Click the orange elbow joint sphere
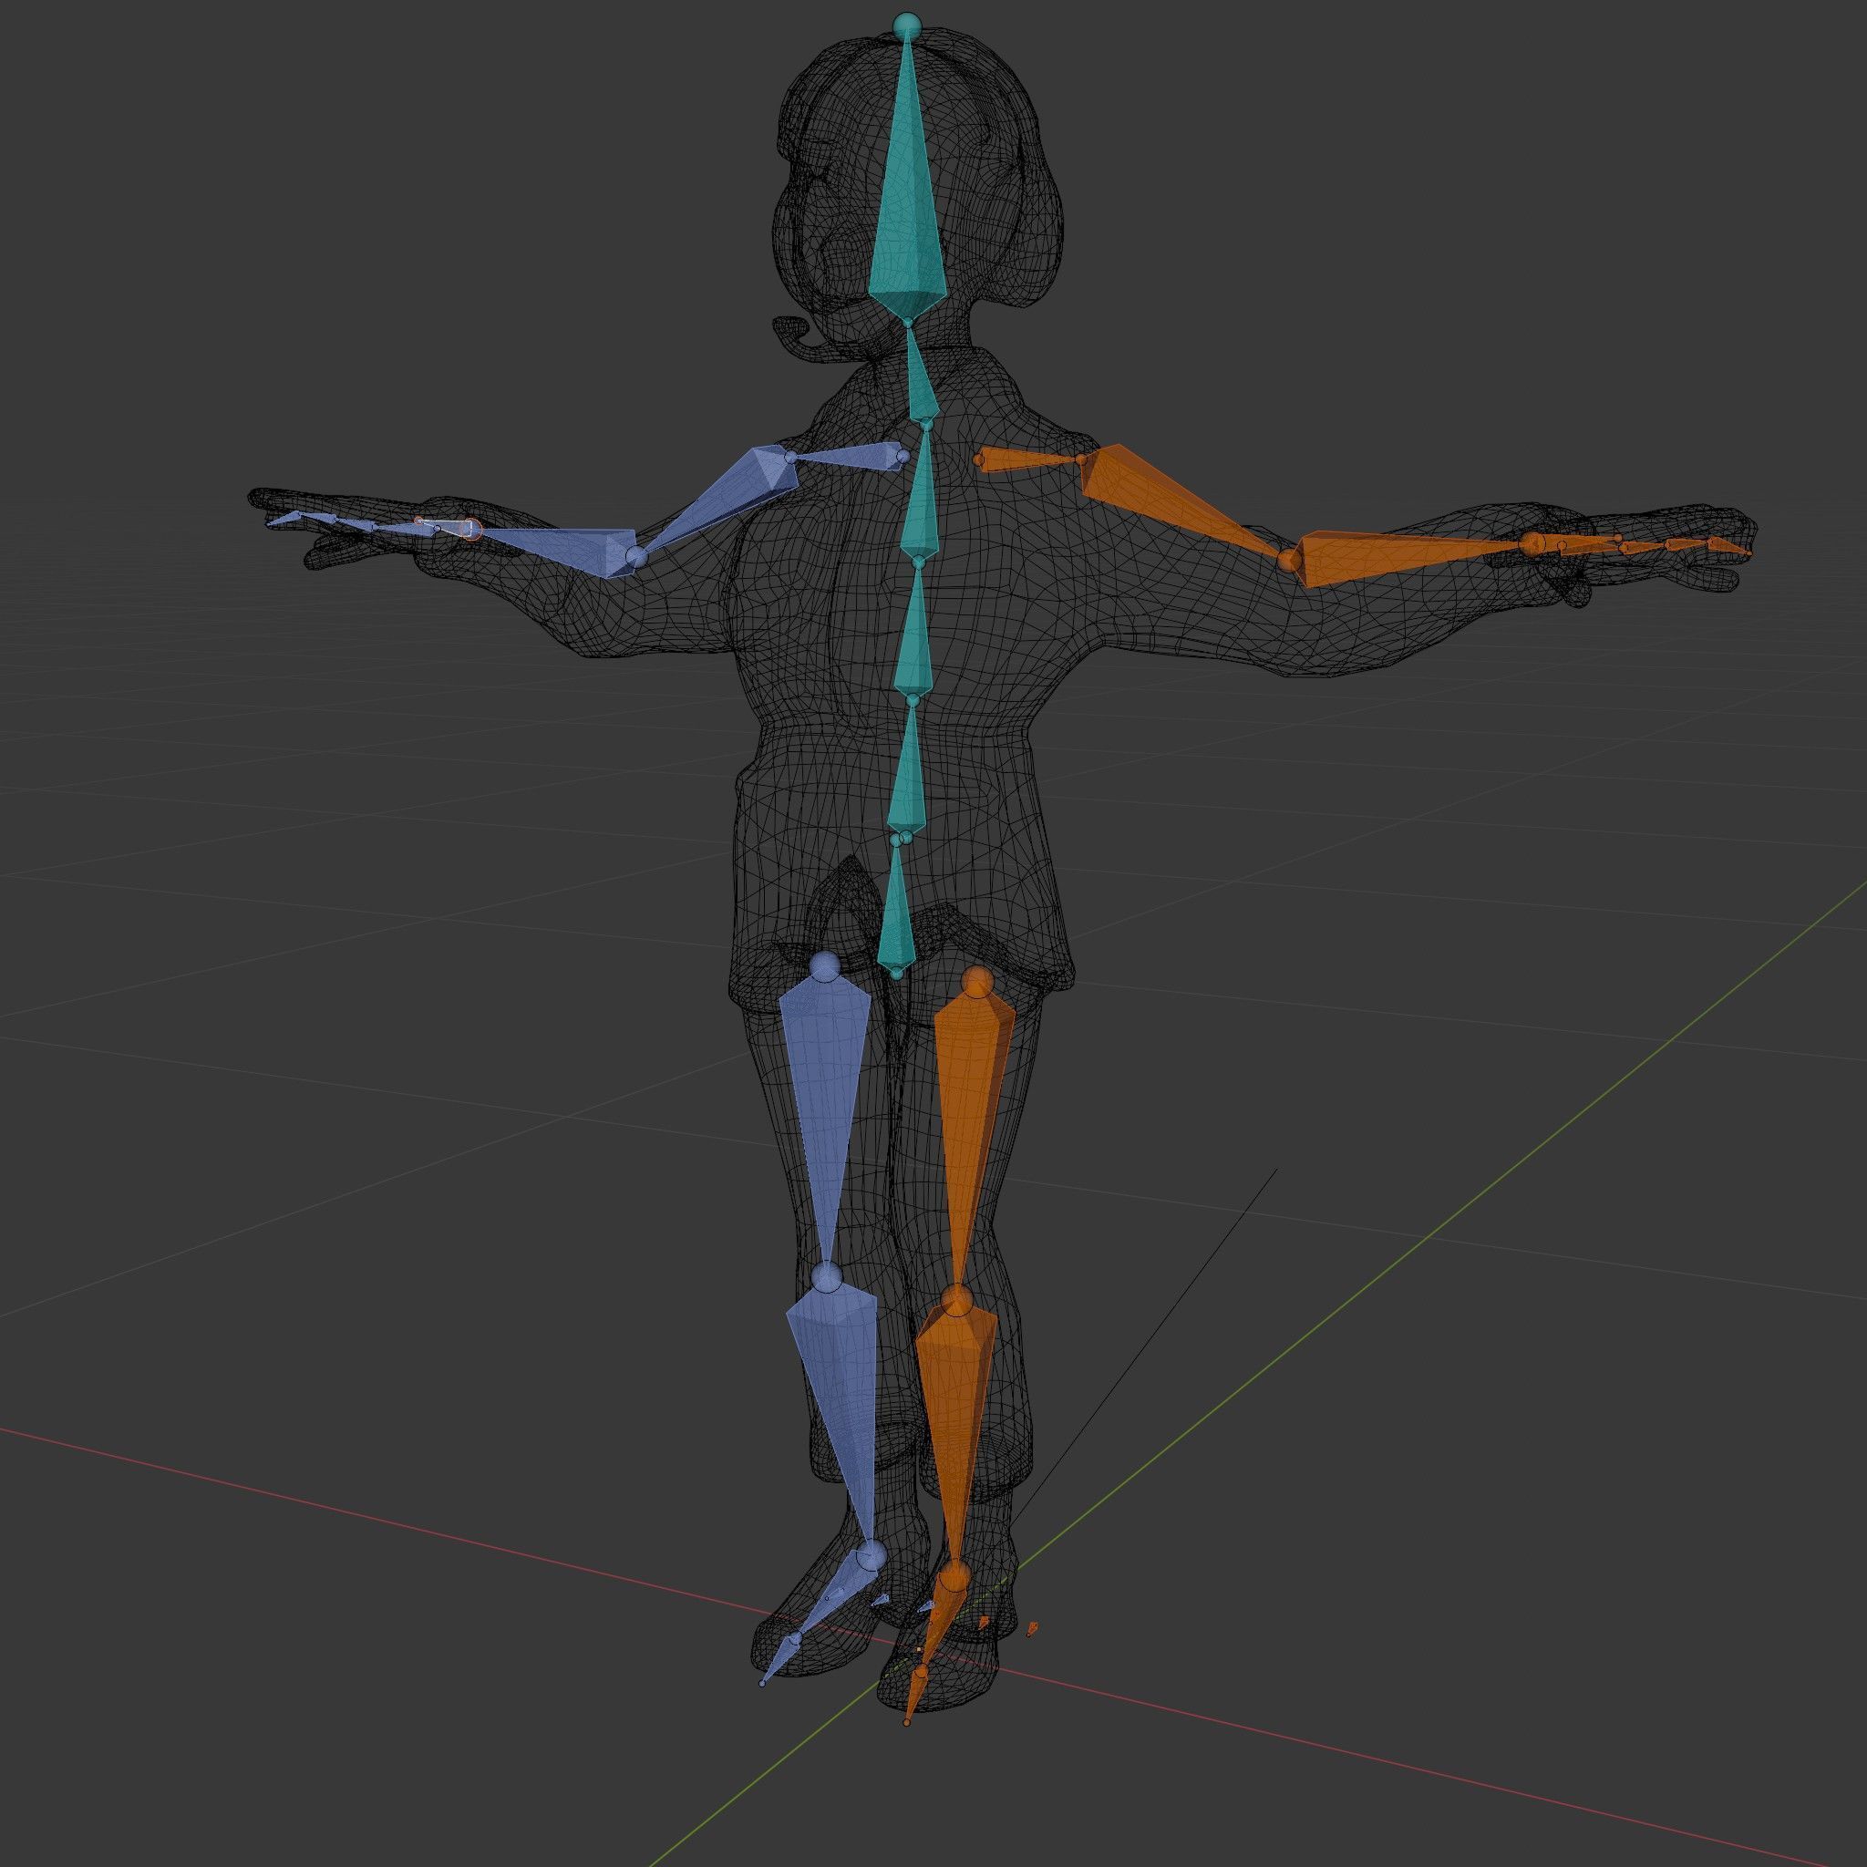This screenshot has width=1867, height=1867. tap(1288, 560)
